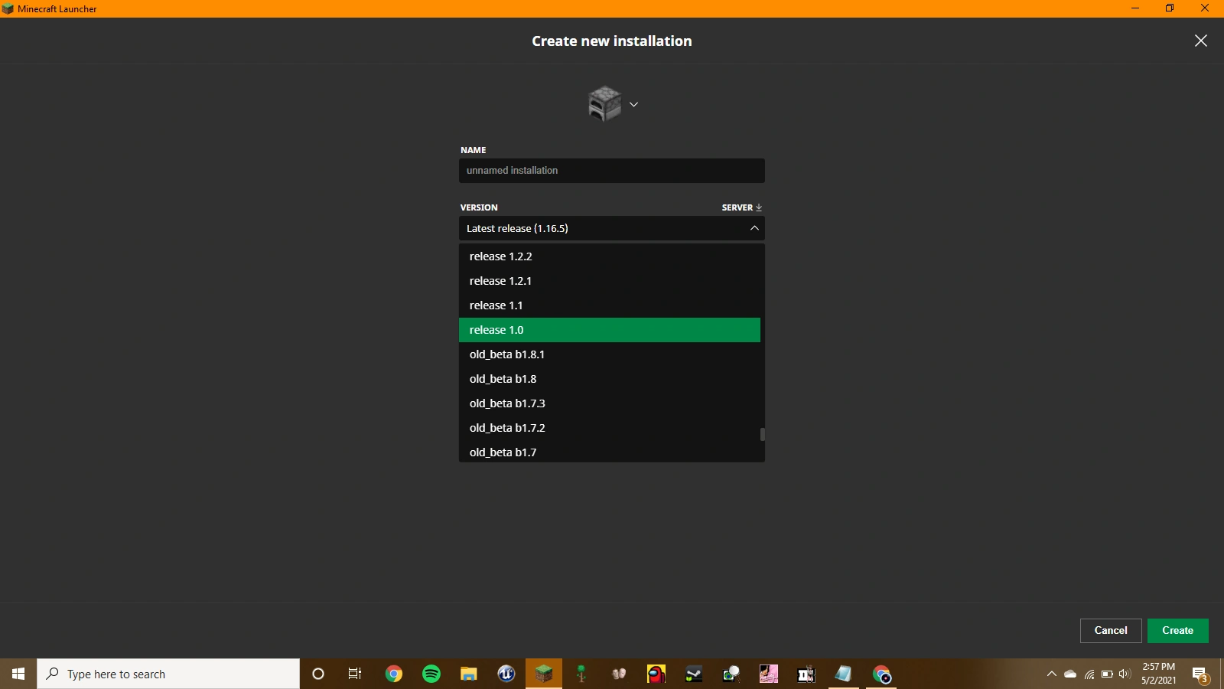1224x689 pixels.
Task: Close the Create new installation dialog
Action: [1201, 41]
